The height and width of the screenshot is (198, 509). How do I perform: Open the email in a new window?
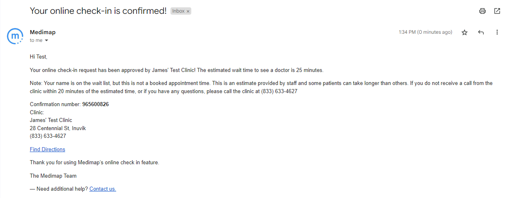point(497,11)
